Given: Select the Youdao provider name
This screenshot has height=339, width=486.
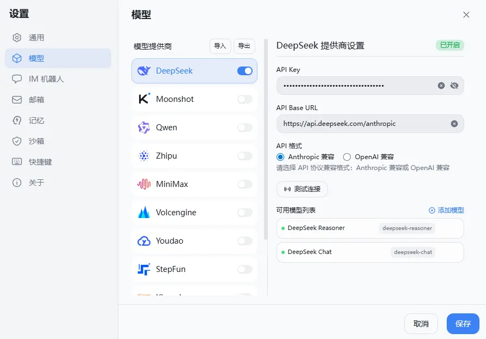Looking at the screenshot, I should tap(170, 241).
